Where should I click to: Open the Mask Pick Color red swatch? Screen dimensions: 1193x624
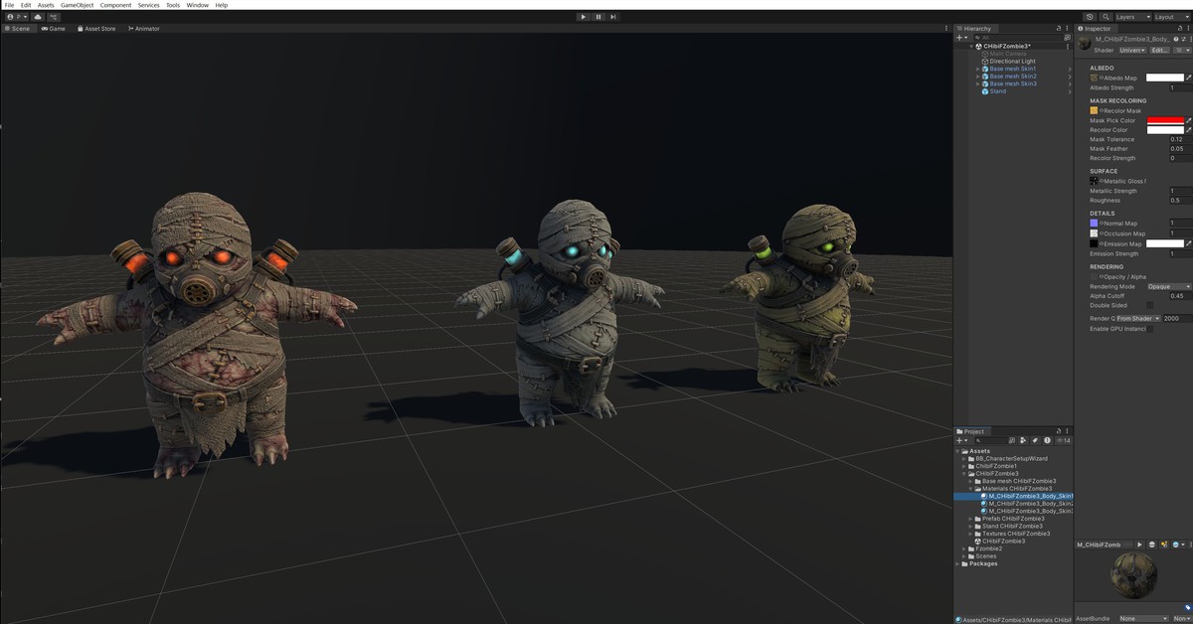coord(1165,120)
